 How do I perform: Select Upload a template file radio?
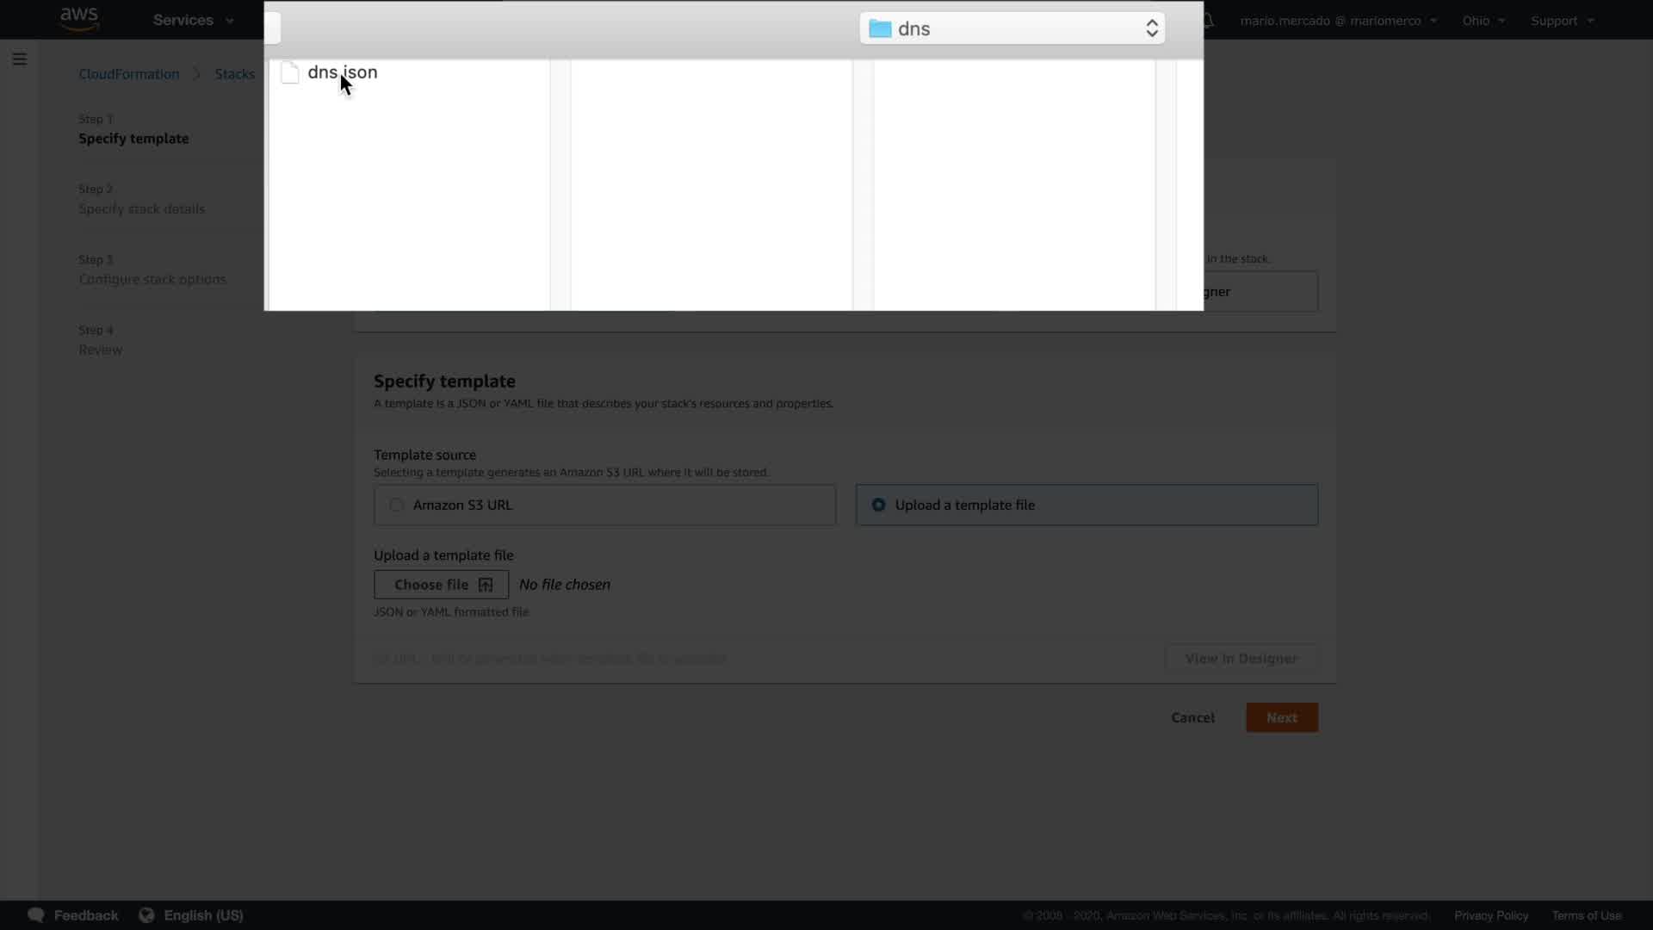point(878,505)
